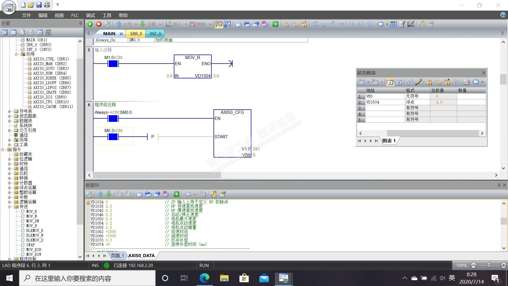This screenshot has width=508, height=286.
Task: Click the pencil write icon in status chart
Action: 419,82
